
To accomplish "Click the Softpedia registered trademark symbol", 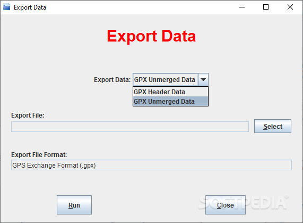I will pos(287,197).
